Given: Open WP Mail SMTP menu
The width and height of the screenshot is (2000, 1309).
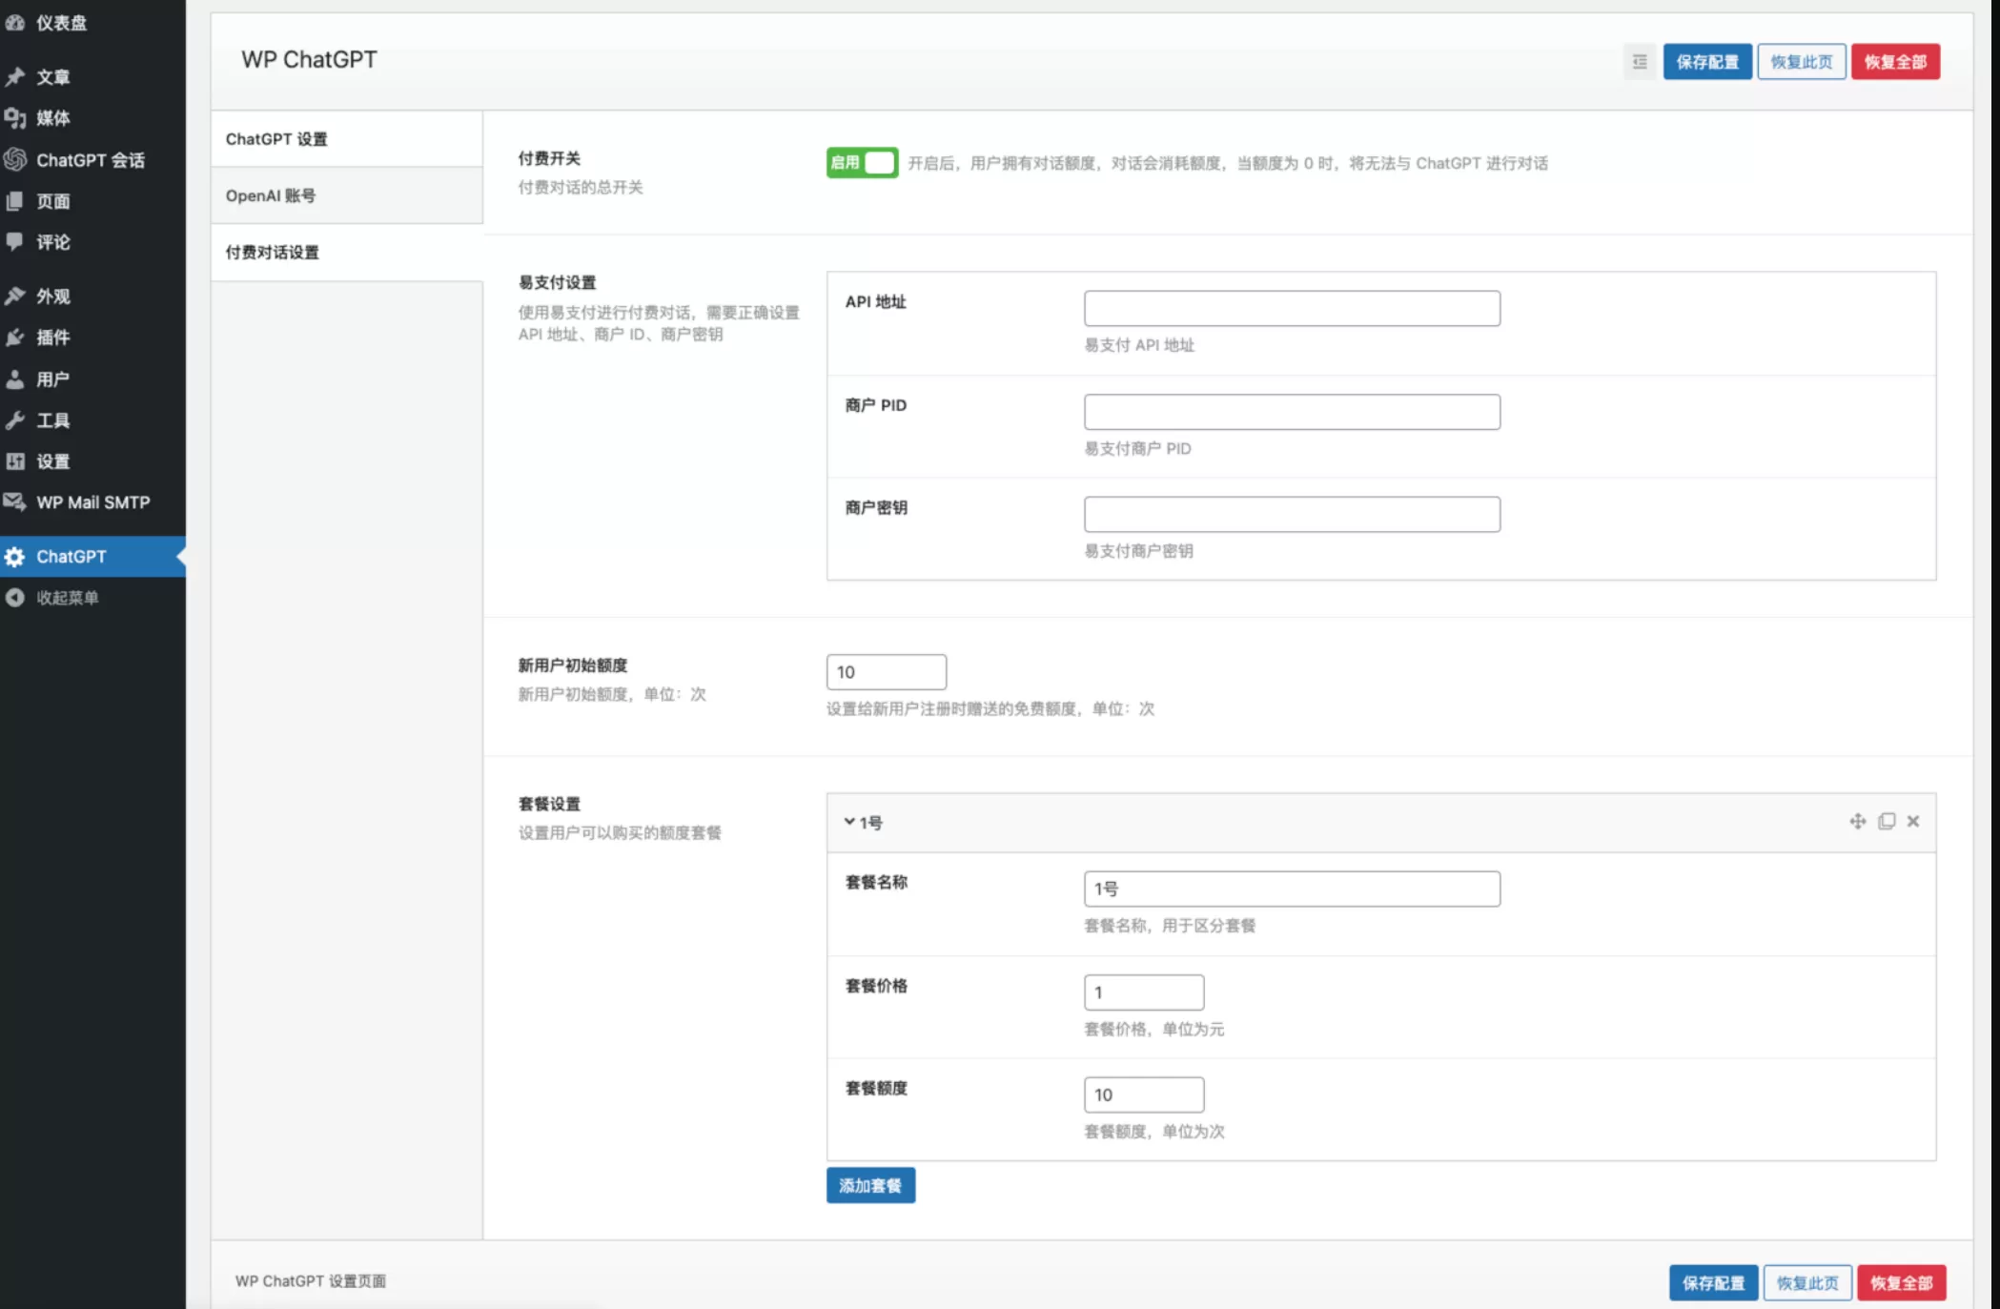Looking at the screenshot, I should tap(92, 502).
